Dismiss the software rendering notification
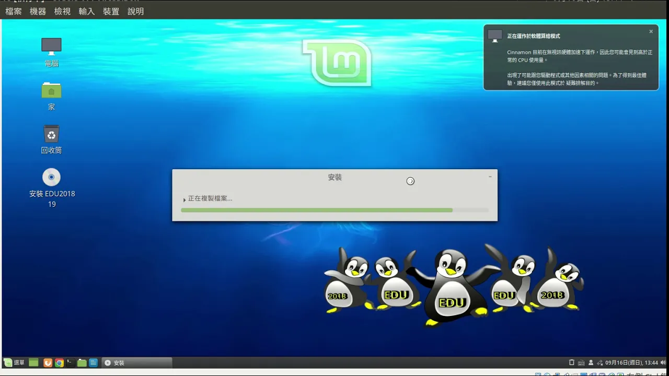The height and width of the screenshot is (376, 669). [x=651, y=31]
